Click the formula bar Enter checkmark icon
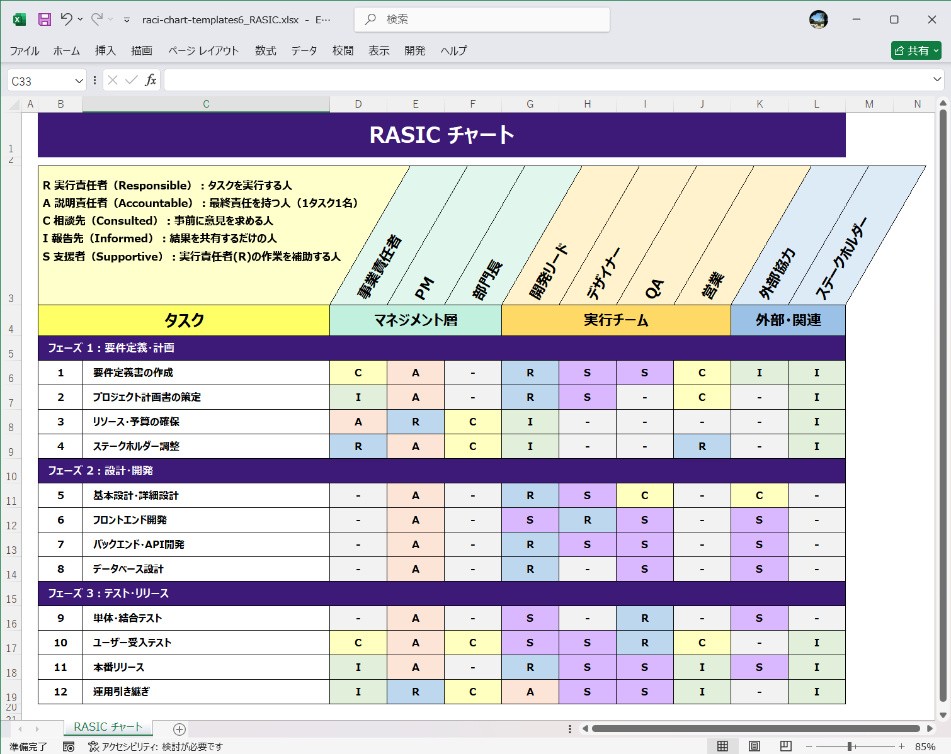The image size is (951, 754). click(x=132, y=80)
